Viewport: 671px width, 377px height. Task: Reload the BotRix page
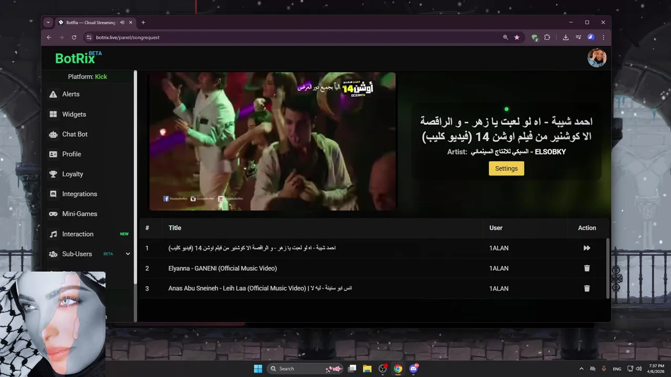click(74, 37)
